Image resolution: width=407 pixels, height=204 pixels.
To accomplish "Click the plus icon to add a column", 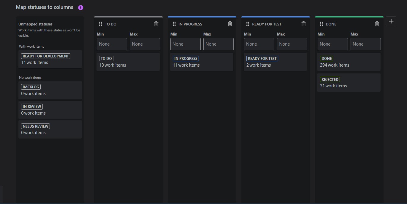I will 391,21.
